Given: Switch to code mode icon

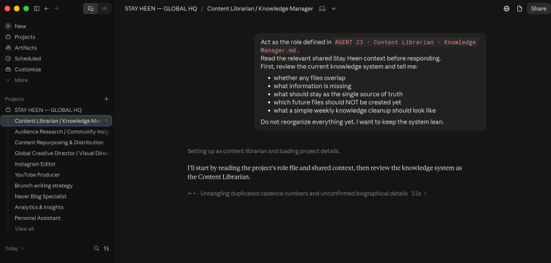Looking at the screenshot, I should 105,9.
